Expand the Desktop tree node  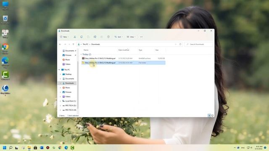[61, 74]
